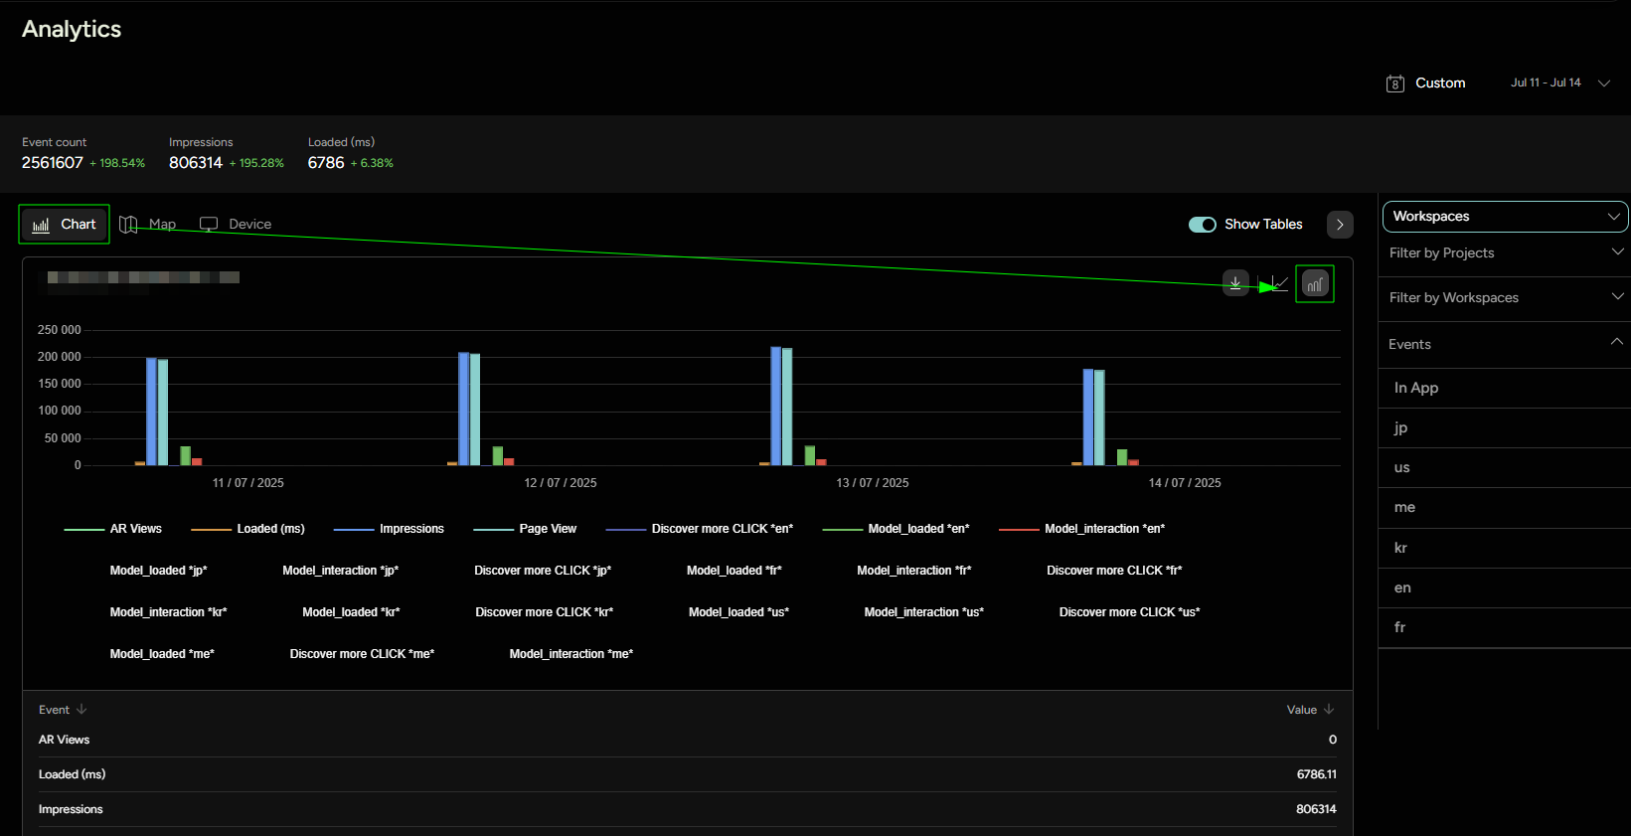
Task: Switch chart to line graph view
Action: [x=1278, y=284]
